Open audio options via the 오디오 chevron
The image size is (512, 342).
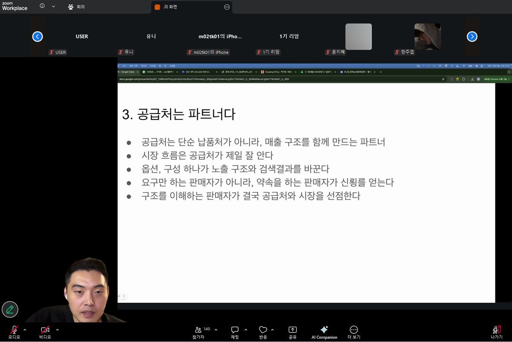pos(25,330)
